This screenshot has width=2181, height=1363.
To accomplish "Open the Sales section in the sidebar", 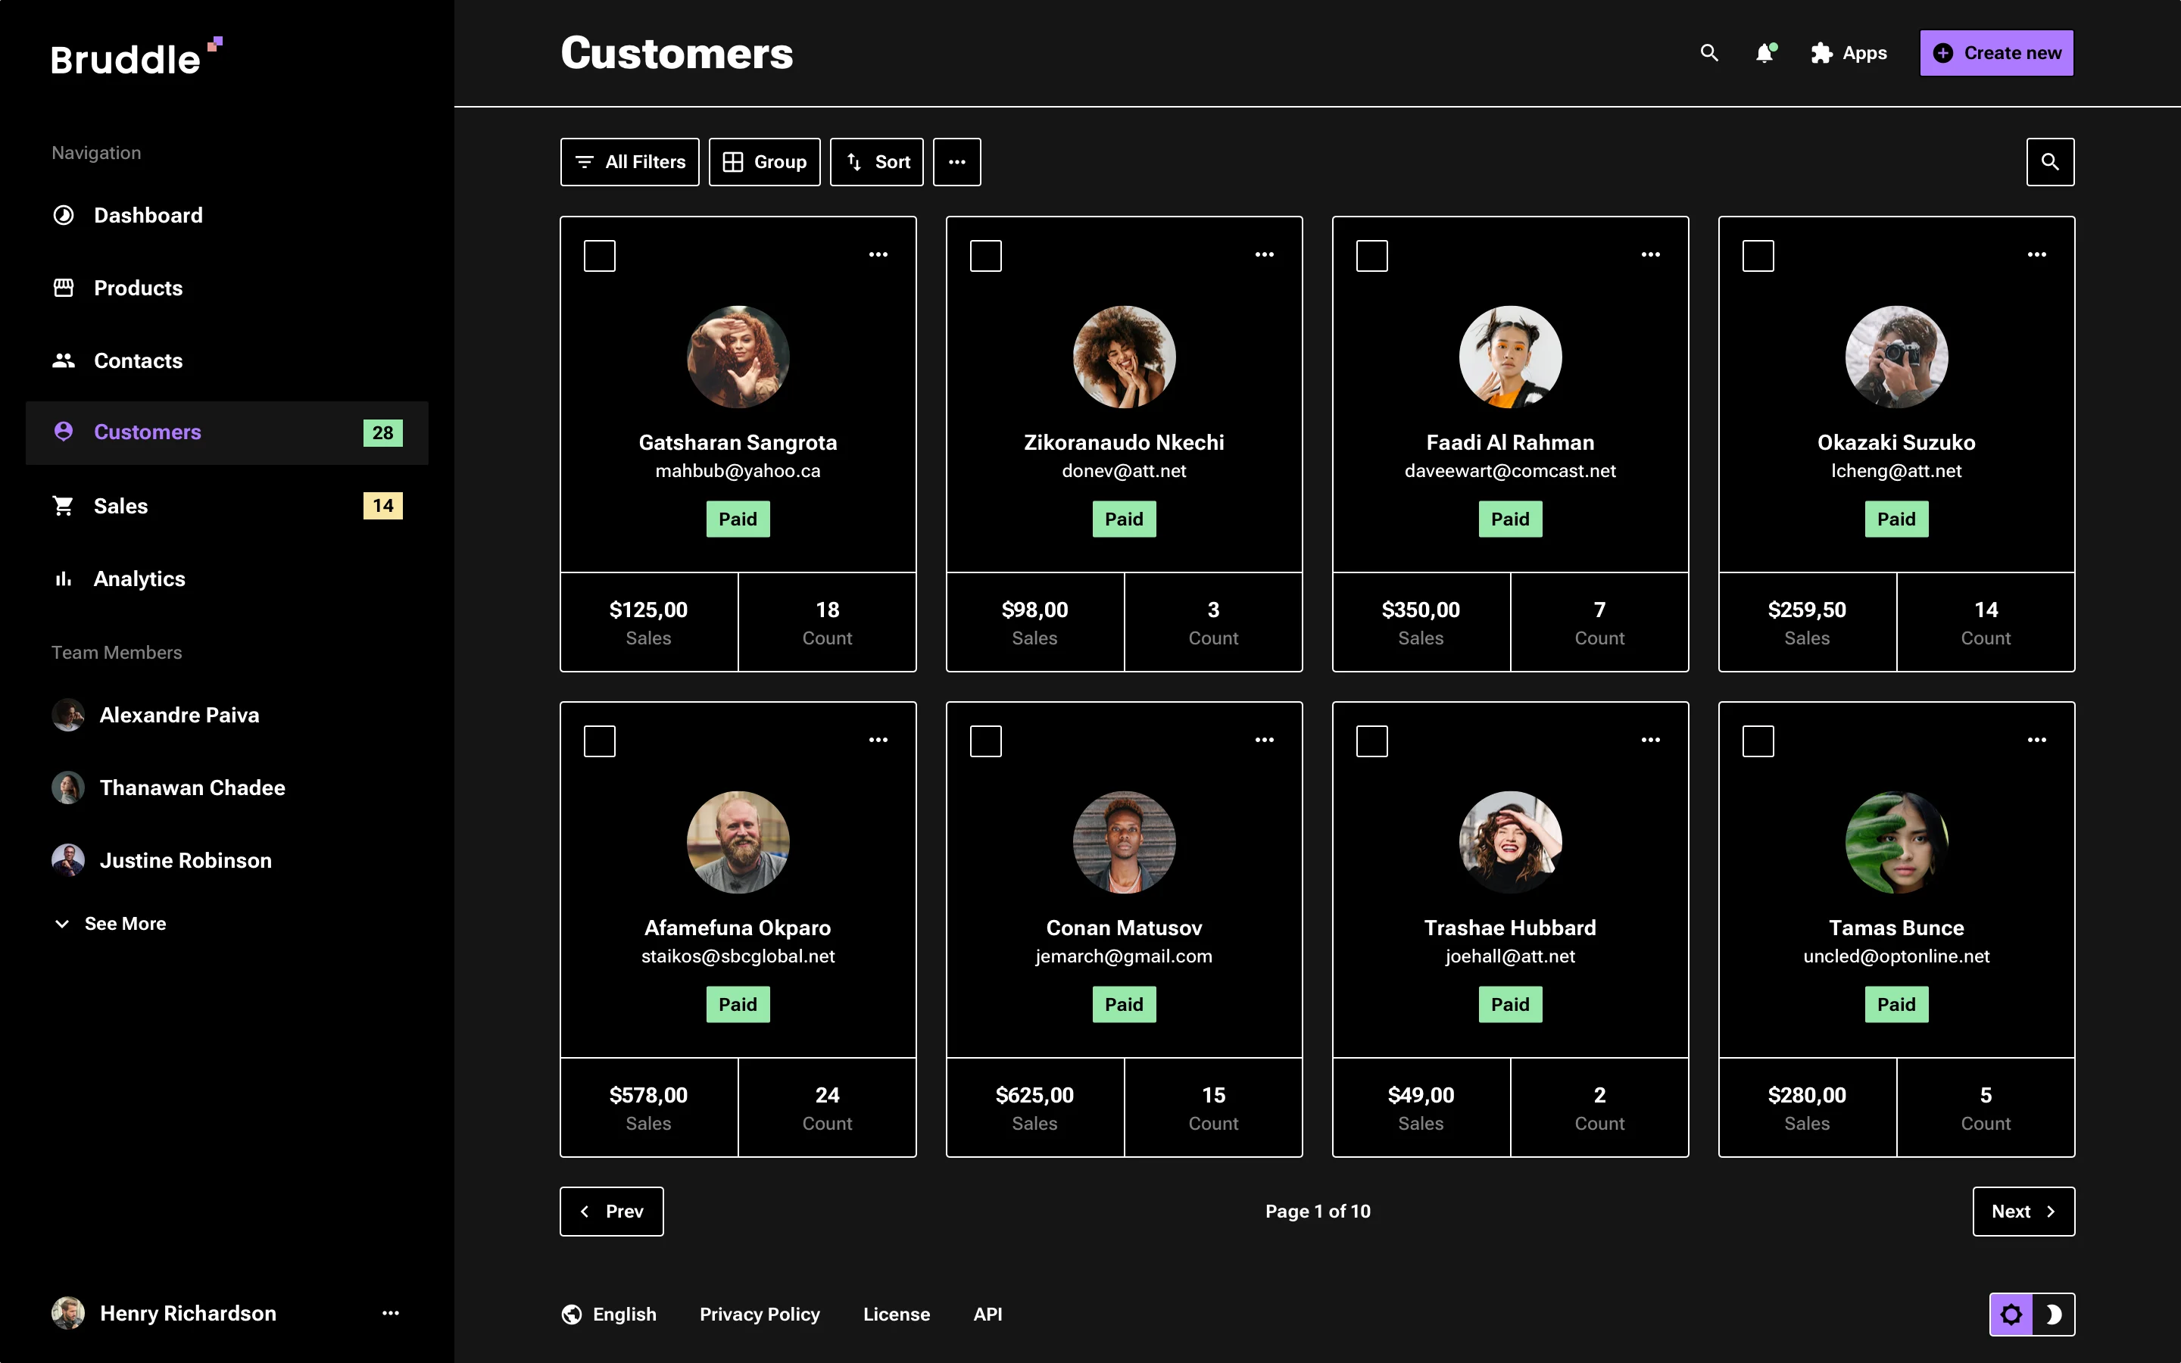I will [120, 505].
